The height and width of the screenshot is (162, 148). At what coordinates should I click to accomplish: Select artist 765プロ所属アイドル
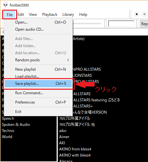(103, 118)
